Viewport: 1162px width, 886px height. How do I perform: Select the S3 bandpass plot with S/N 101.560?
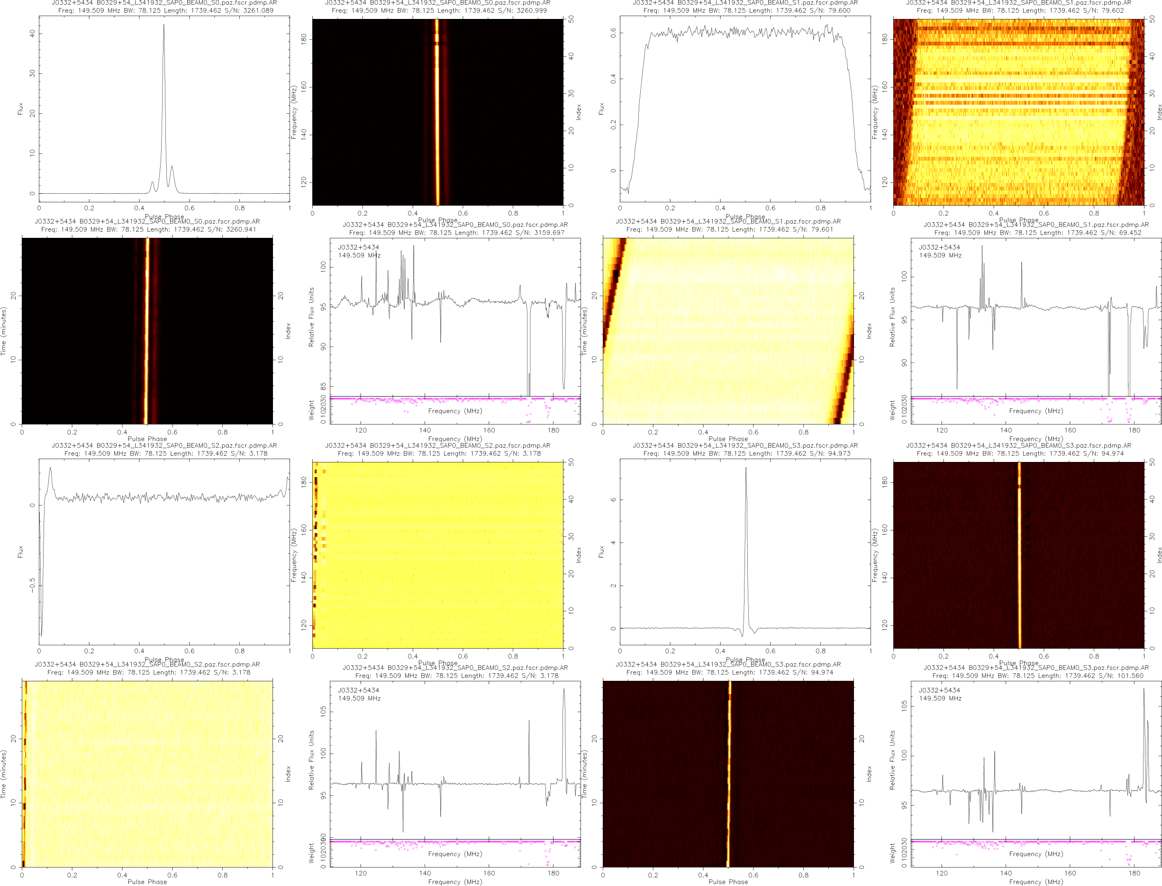pos(1035,759)
